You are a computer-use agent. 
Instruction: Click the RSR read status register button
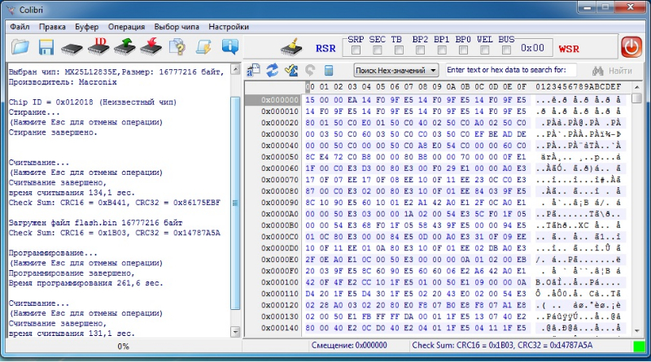(325, 49)
